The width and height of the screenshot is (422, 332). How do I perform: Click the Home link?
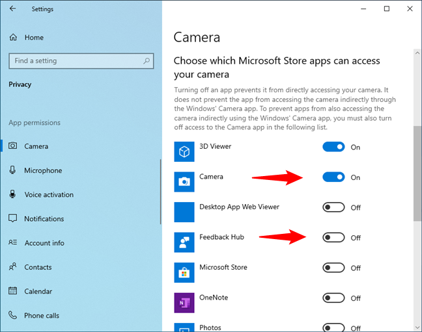(34, 37)
